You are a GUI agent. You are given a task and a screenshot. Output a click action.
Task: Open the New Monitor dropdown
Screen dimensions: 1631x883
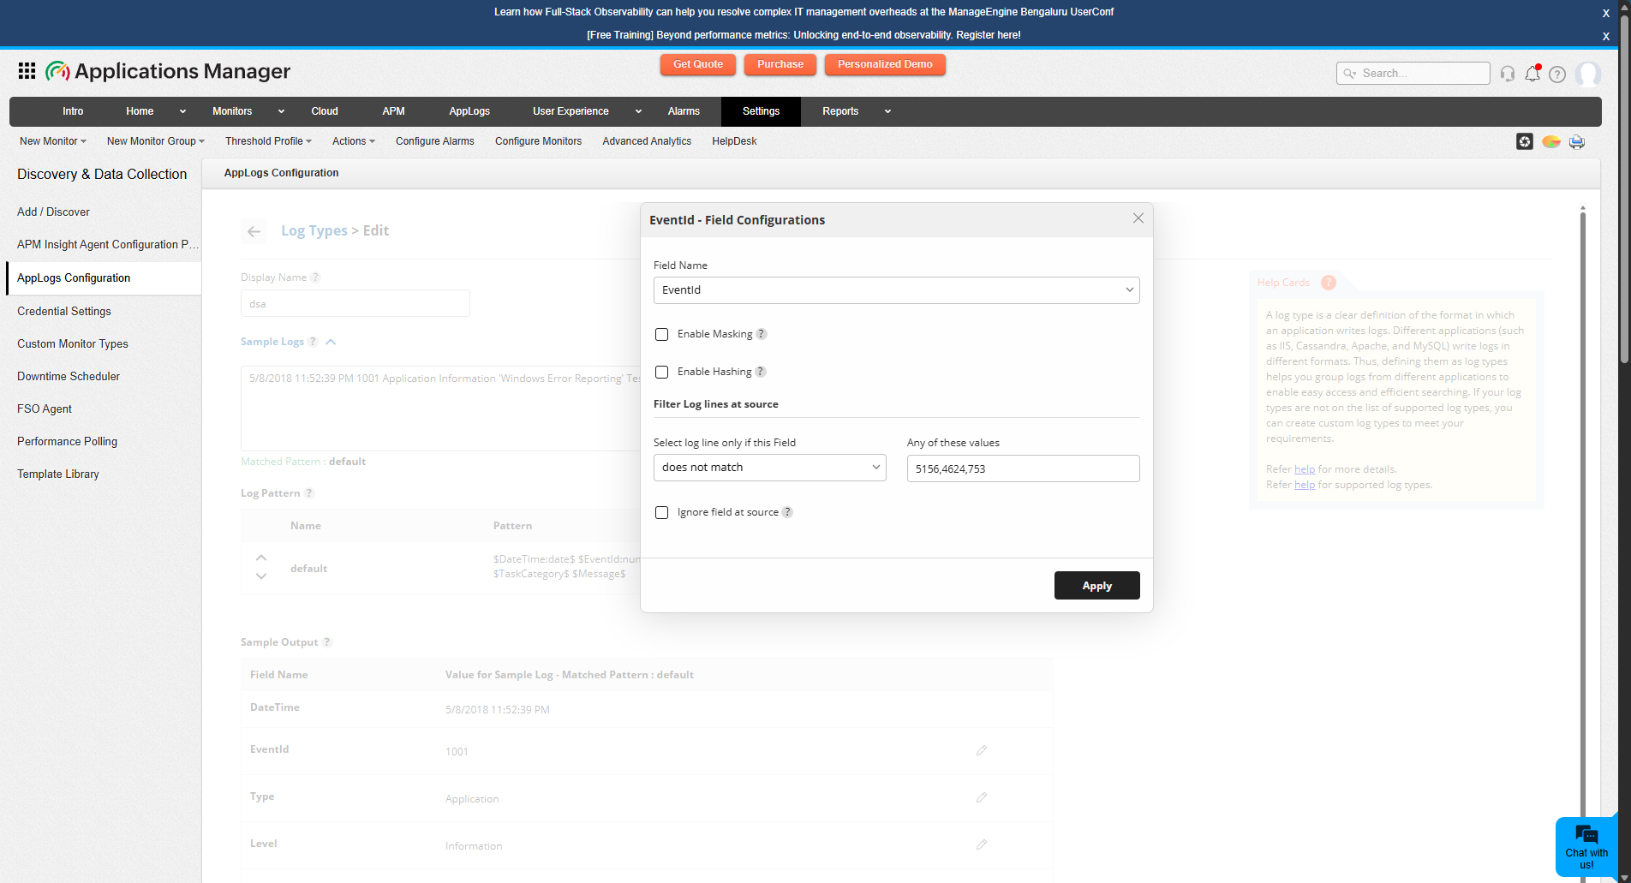click(53, 141)
